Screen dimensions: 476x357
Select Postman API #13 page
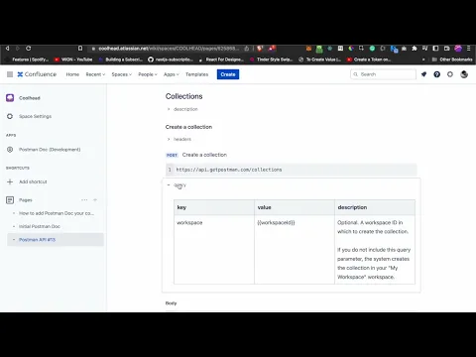coord(56,240)
